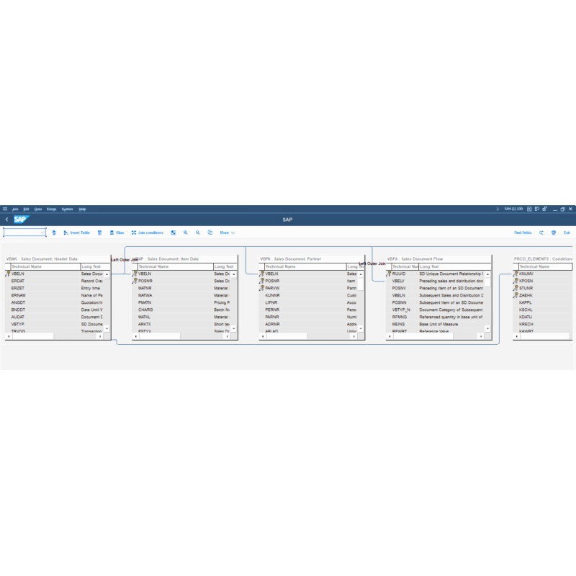Click the Exit button
Image resolution: width=576 pixels, height=576 pixels.
[568, 233]
